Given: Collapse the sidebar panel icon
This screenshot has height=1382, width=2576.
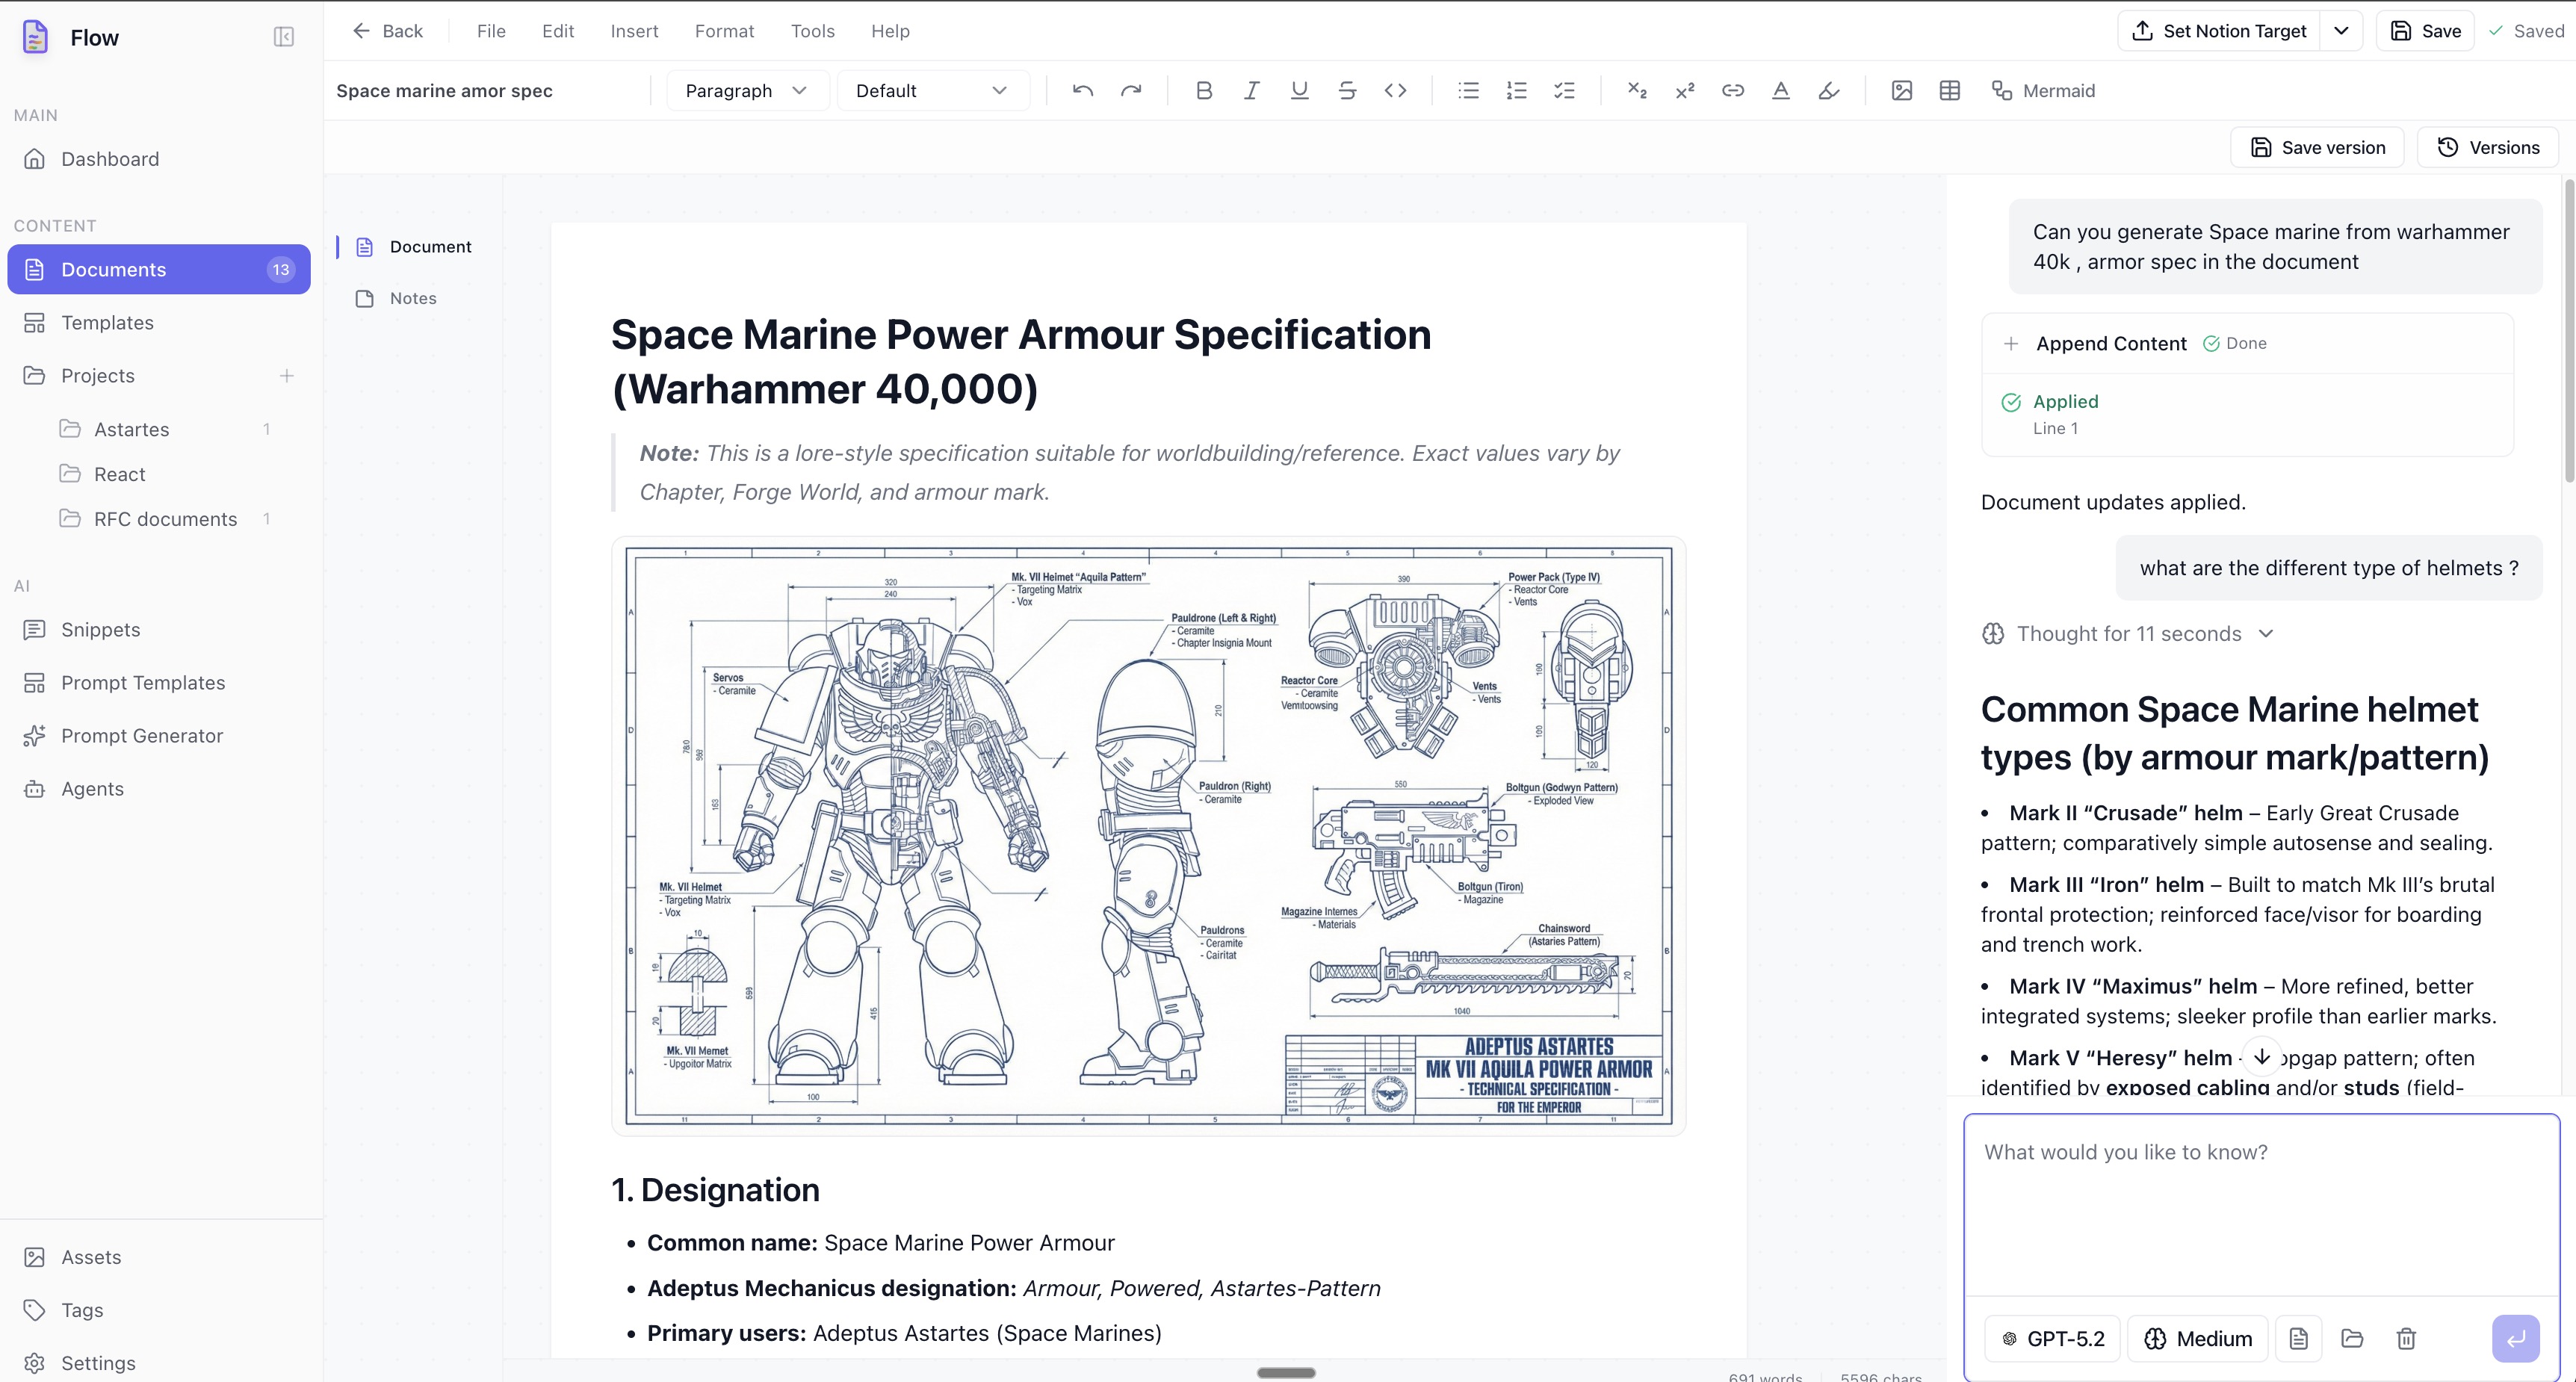Looking at the screenshot, I should tap(284, 37).
